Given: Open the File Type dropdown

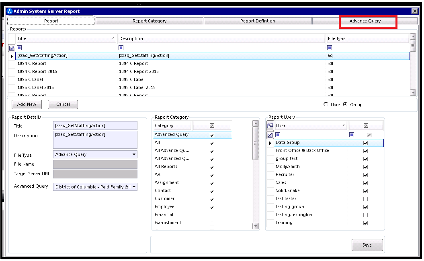Looking at the screenshot, I should [134, 154].
